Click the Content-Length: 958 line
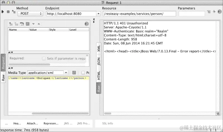 120,39
